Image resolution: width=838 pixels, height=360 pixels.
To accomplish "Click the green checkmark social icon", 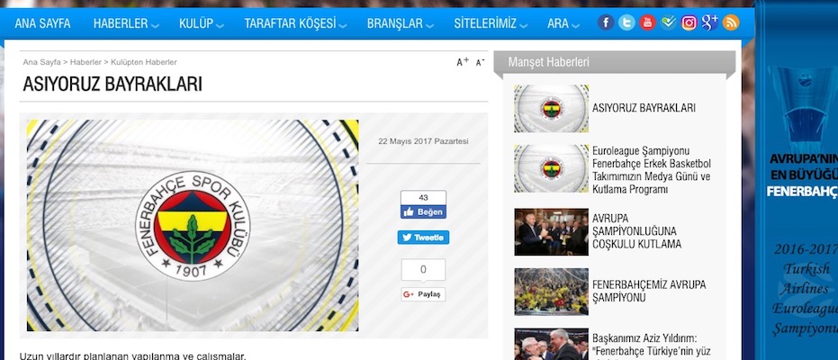I will pos(668,22).
